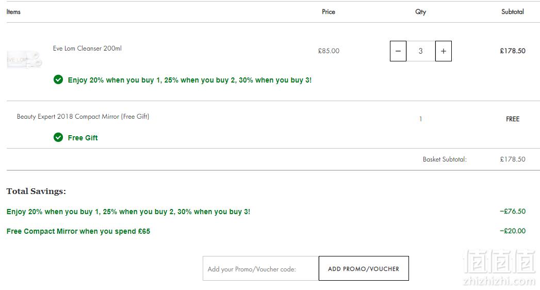
Task: Click Free Compact Mirror when you spend £65
Action: point(78,231)
